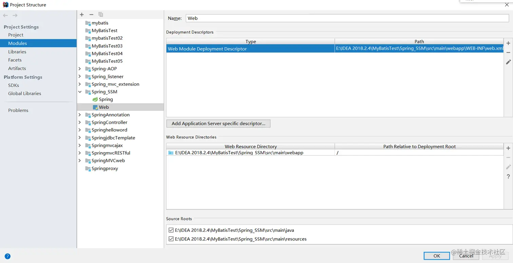Open the Artifacts settings section
Image resolution: width=513 pixels, height=263 pixels.
click(x=17, y=68)
